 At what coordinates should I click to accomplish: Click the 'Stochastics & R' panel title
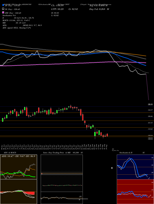click(x=126, y=153)
